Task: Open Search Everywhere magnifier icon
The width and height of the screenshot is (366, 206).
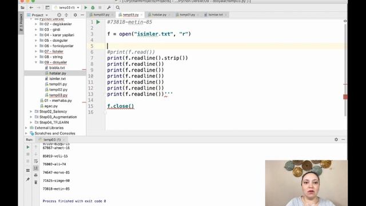Action: point(118,7)
